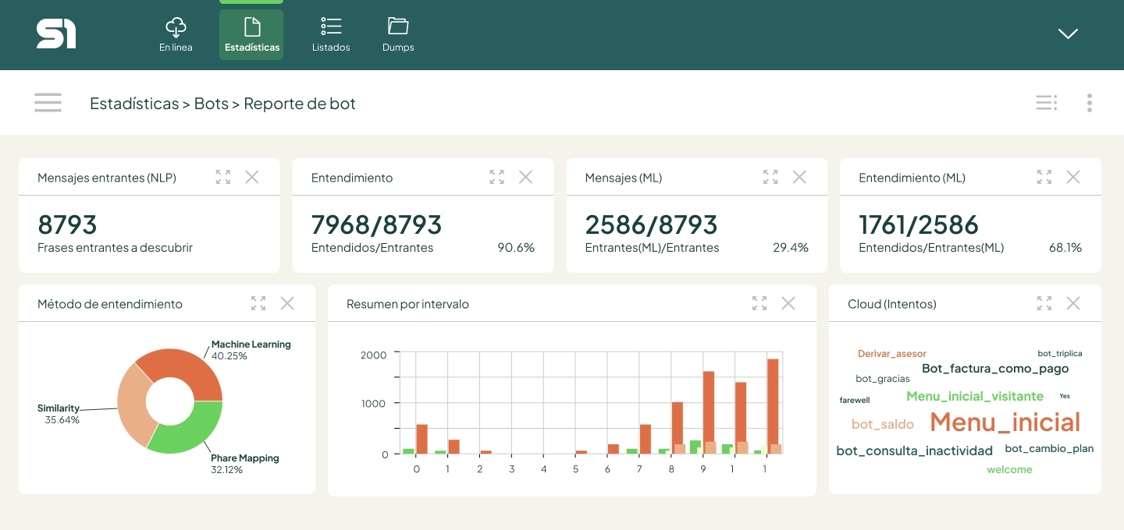
Task: Close the Entendimiento (ML) widget
Action: 1073,177
